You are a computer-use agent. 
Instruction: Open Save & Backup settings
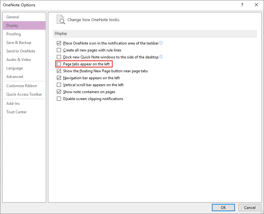click(24, 43)
